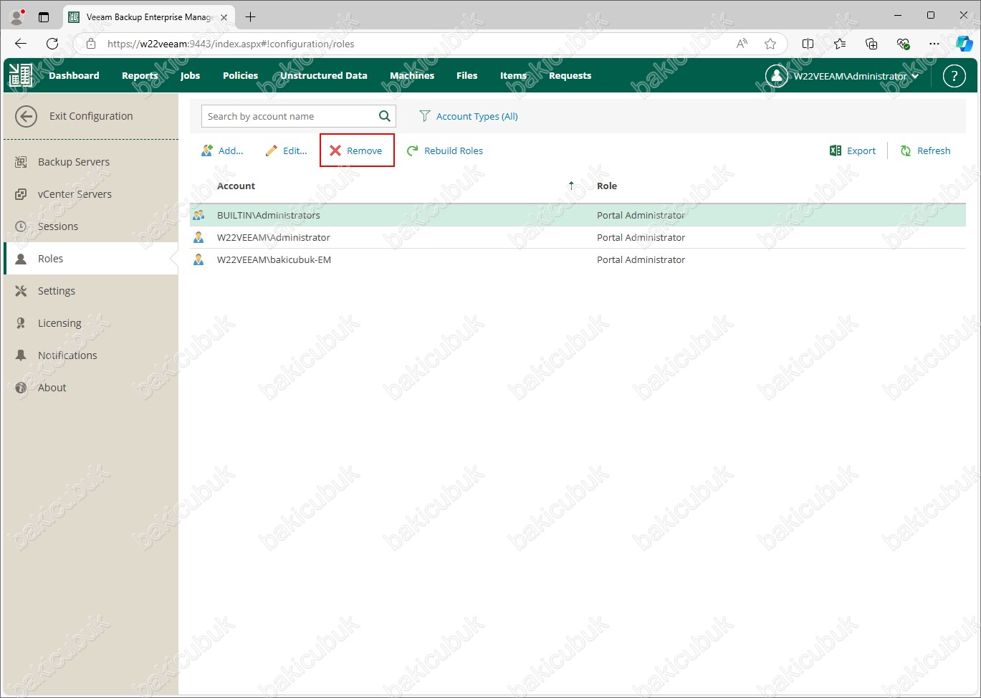Open the browser split screen icon
The image size is (981, 698).
click(808, 44)
